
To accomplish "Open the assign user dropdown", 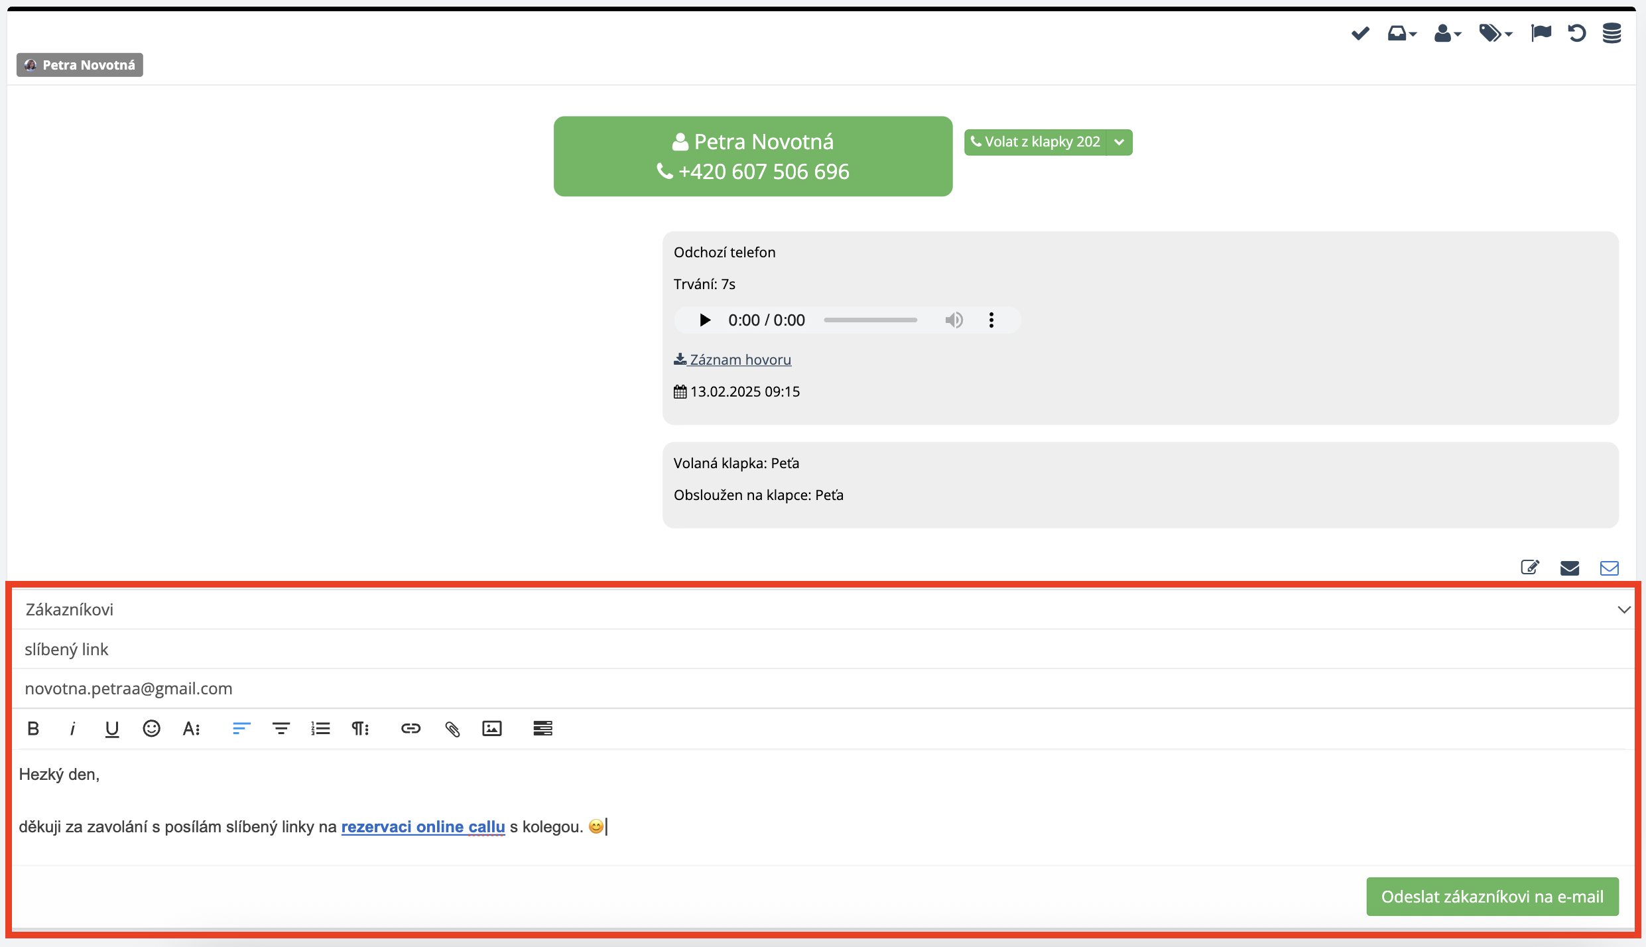I will point(1447,33).
